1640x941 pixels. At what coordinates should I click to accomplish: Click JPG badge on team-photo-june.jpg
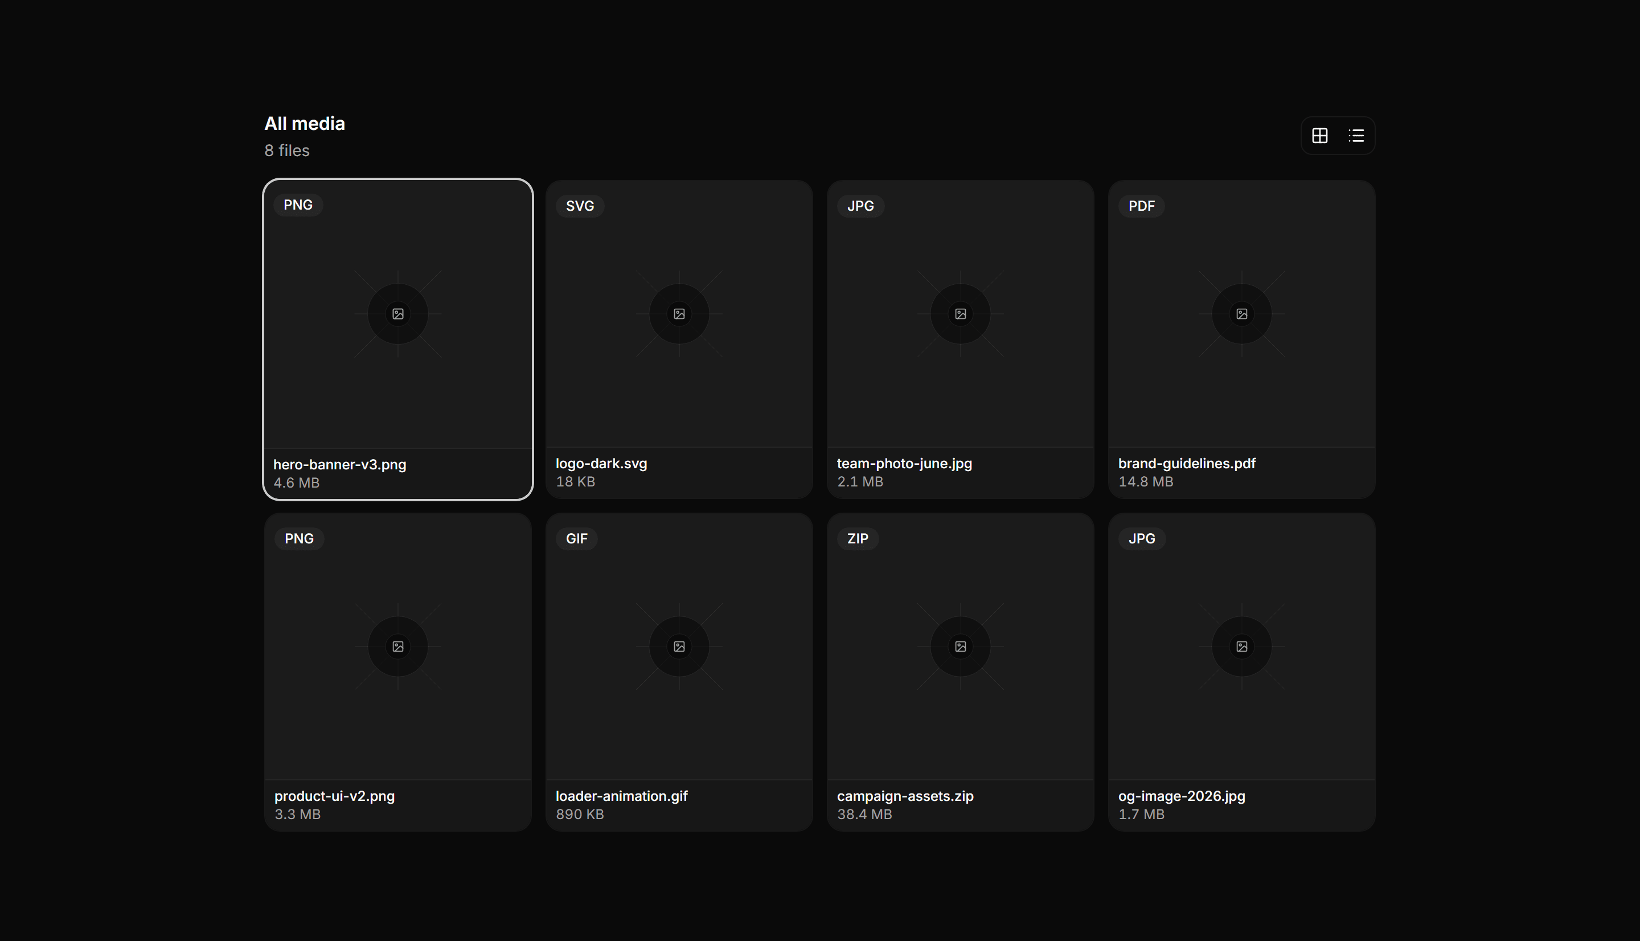(860, 206)
